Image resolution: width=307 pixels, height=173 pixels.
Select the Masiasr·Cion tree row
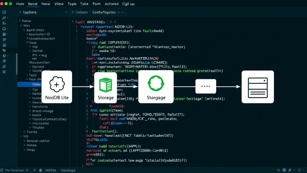click(x=39, y=62)
